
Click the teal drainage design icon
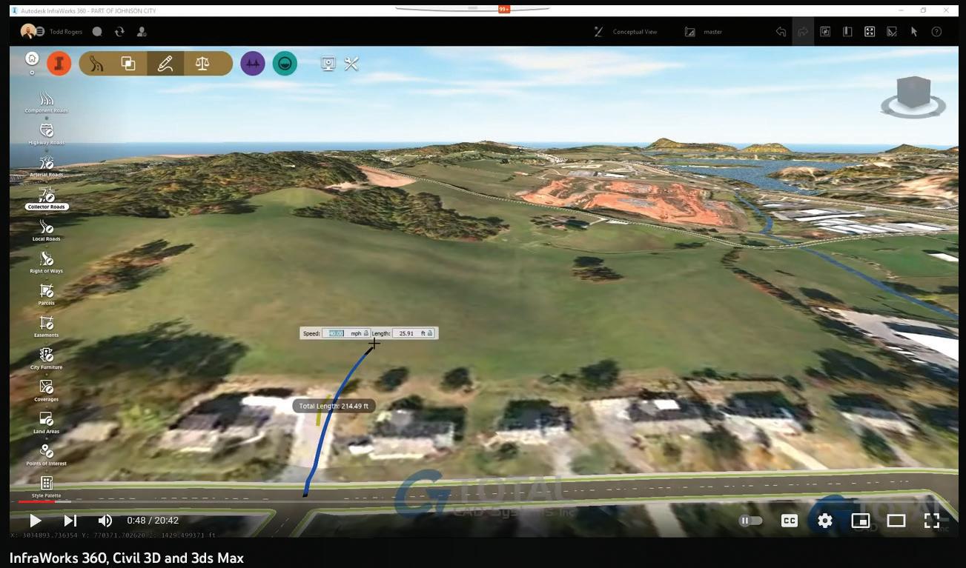(285, 64)
